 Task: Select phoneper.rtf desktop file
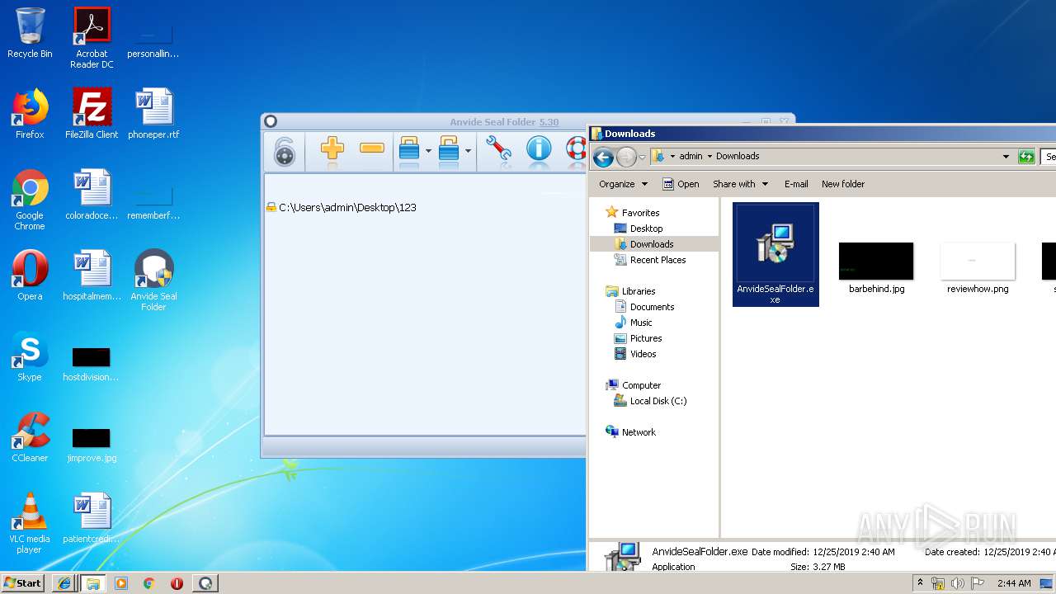[153, 114]
